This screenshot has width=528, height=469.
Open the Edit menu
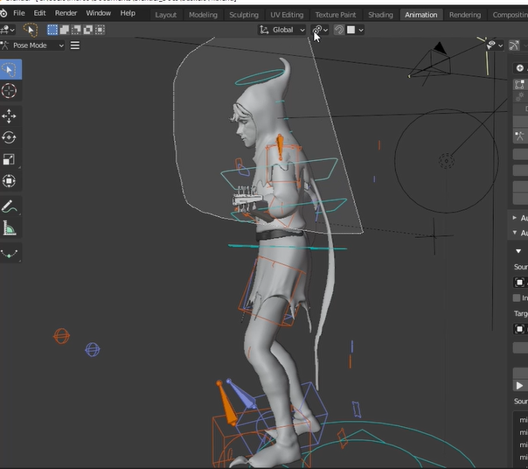[40, 13]
